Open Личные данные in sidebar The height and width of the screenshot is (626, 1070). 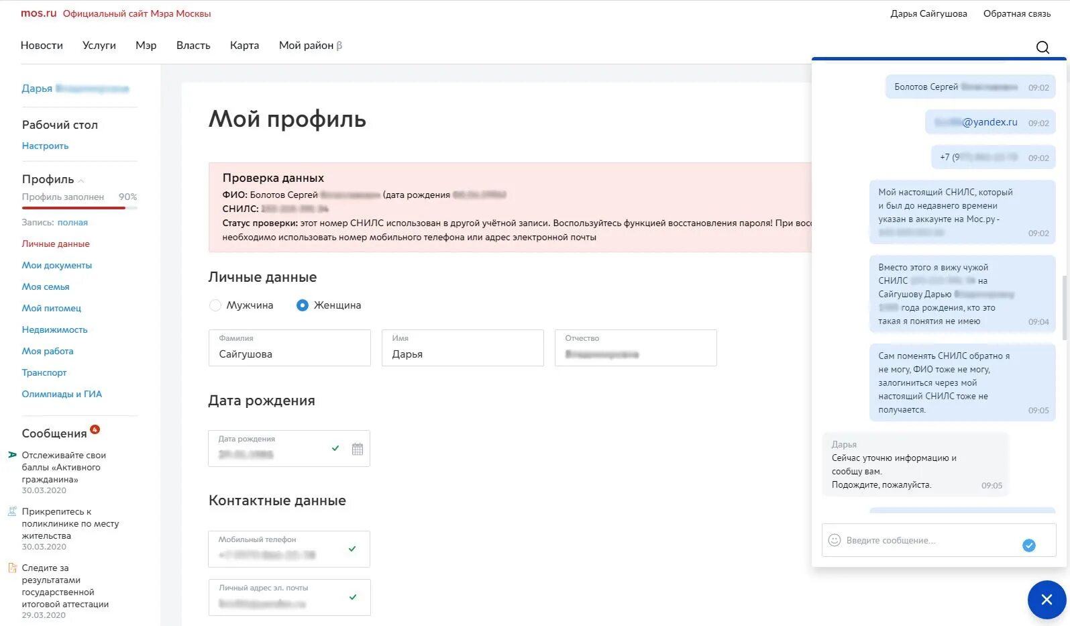tap(56, 244)
